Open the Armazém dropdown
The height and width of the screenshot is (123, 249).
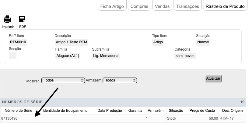pos(120,80)
